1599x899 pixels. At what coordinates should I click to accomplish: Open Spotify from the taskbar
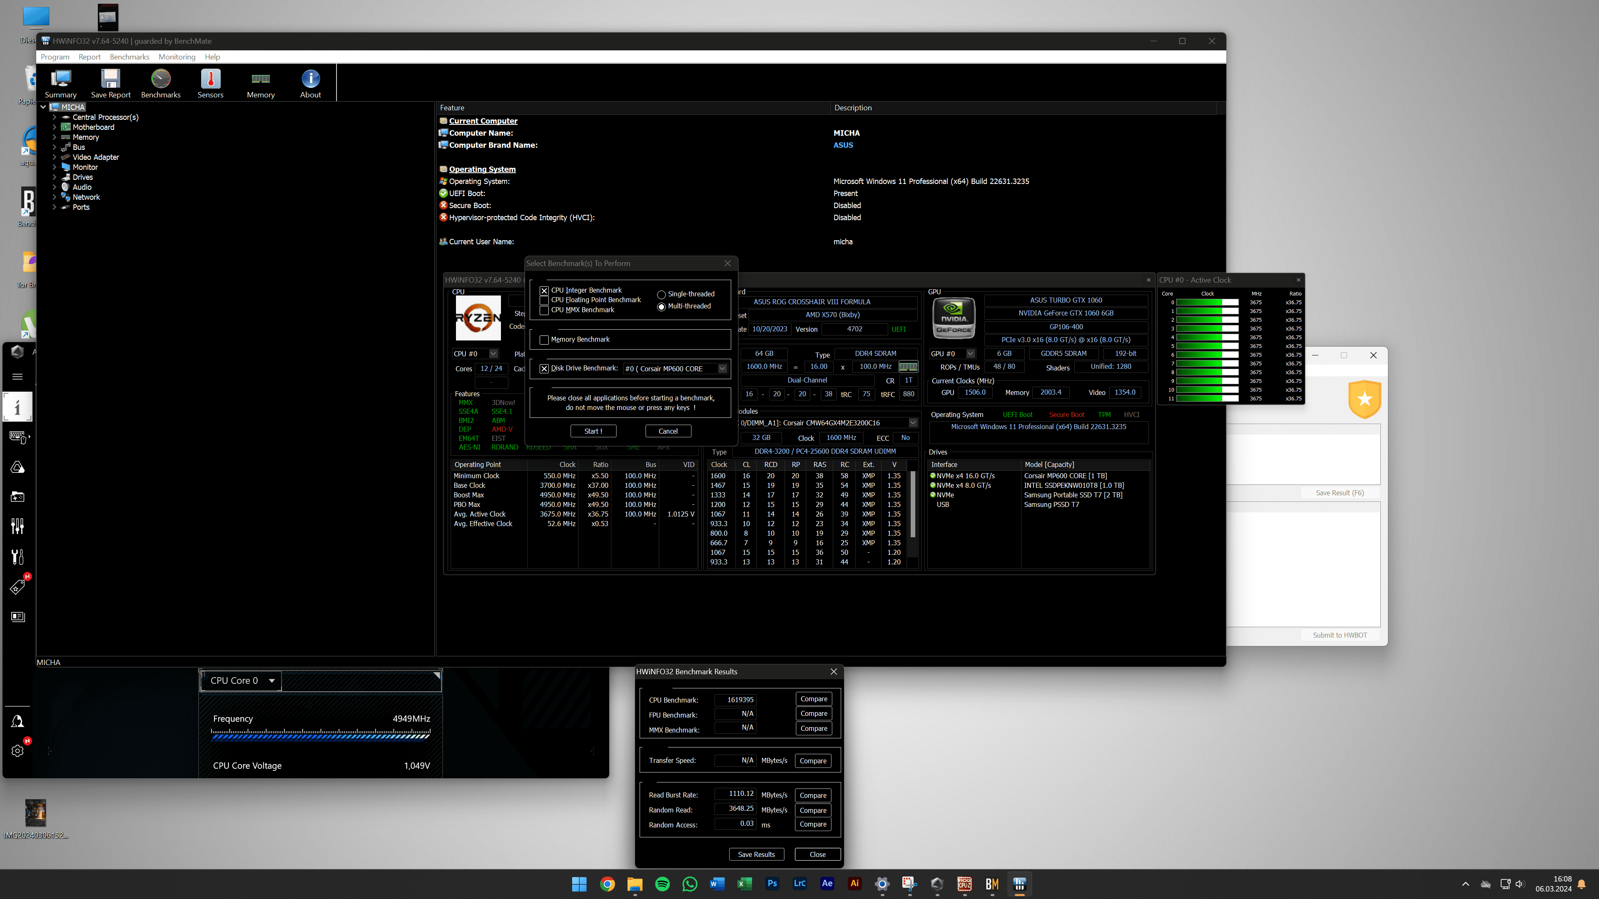pyautogui.click(x=663, y=884)
